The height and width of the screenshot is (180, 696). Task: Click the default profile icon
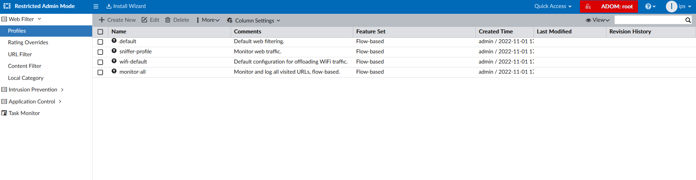(x=114, y=41)
